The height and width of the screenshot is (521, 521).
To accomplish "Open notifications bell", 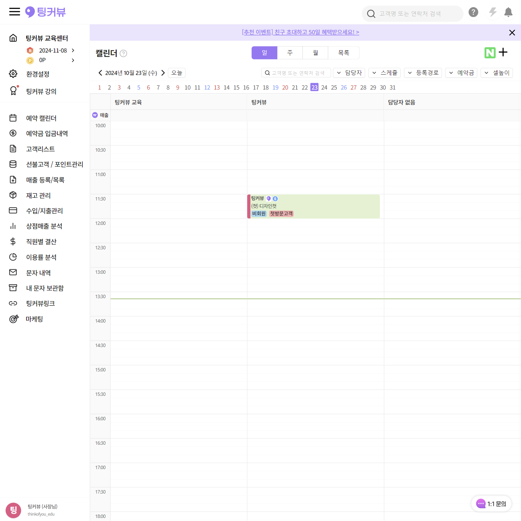I will [x=508, y=12].
